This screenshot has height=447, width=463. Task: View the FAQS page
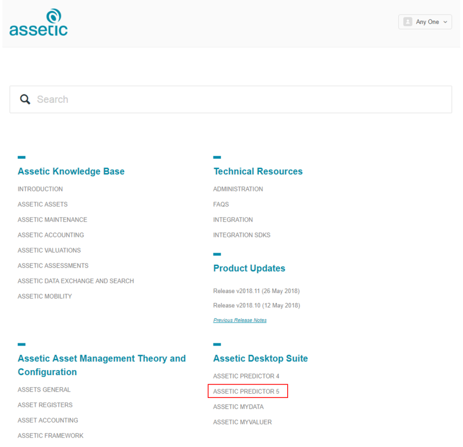pos(221,204)
